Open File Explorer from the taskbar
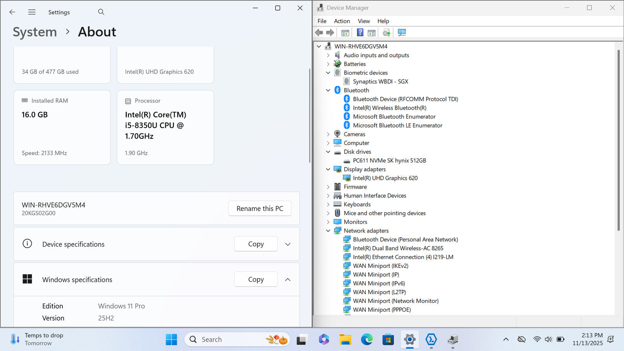 [345, 339]
